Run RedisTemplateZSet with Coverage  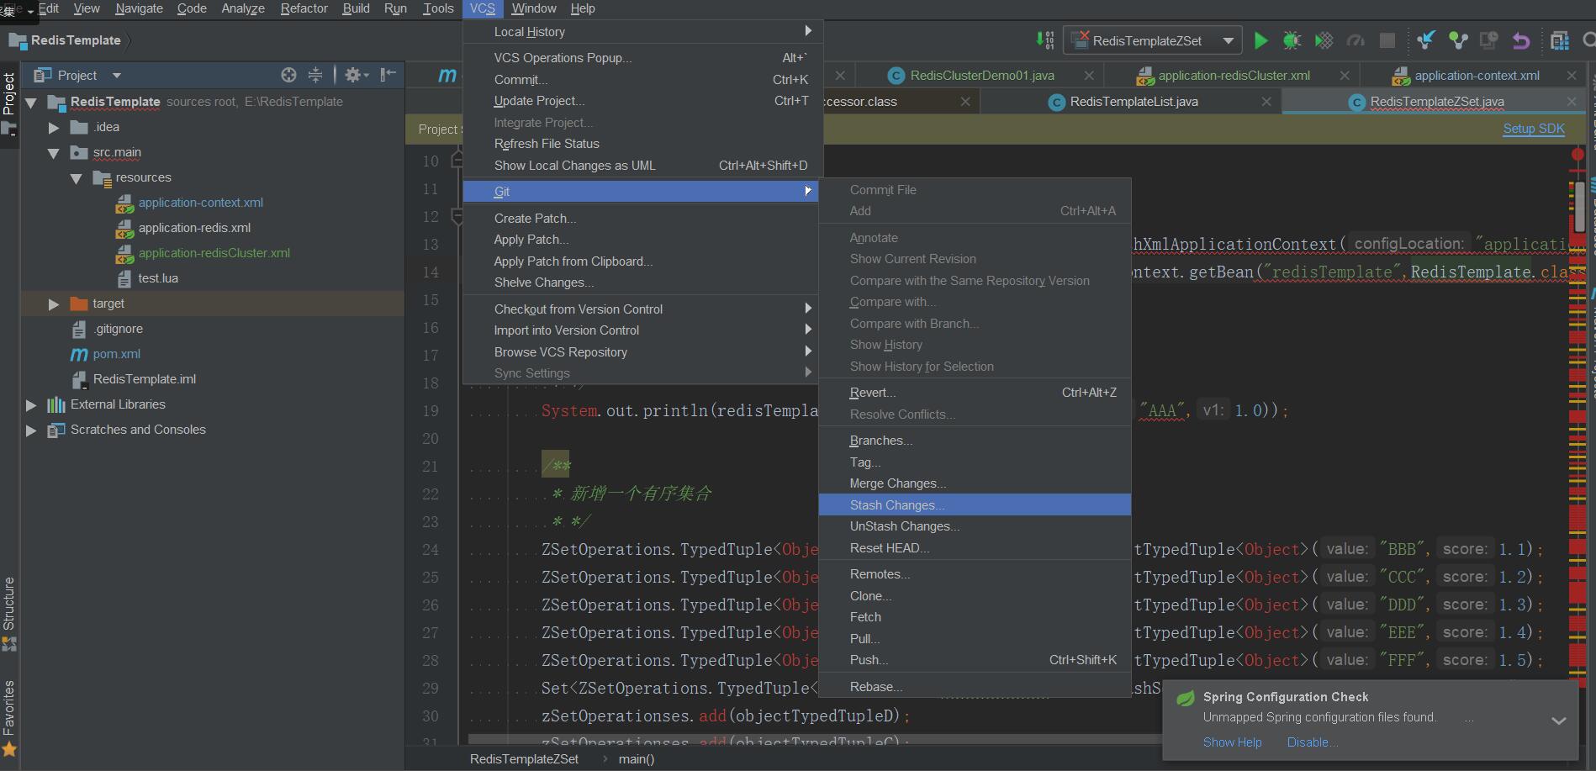1324,40
